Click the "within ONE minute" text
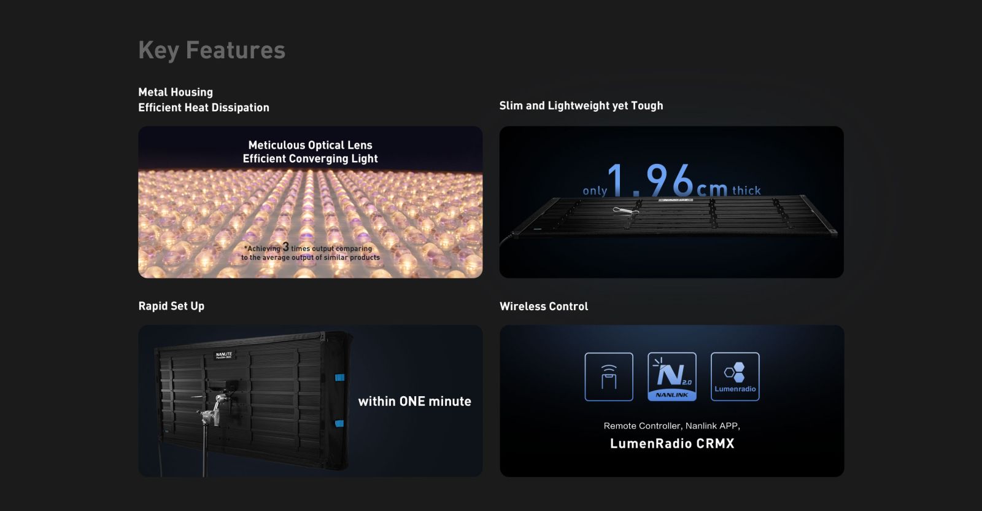 [x=414, y=402]
